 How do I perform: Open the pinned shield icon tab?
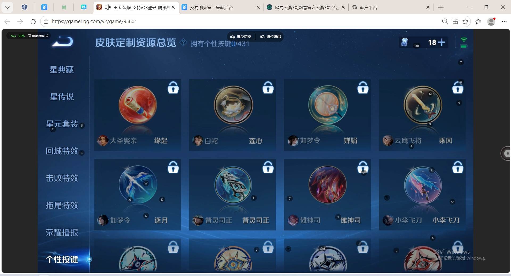(x=24, y=7)
